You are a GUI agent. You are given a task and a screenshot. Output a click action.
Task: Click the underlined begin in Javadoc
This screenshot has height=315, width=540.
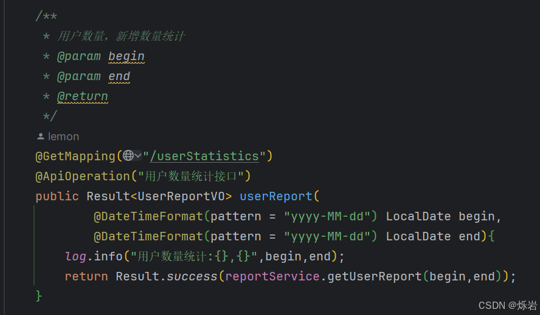[126, 56]
